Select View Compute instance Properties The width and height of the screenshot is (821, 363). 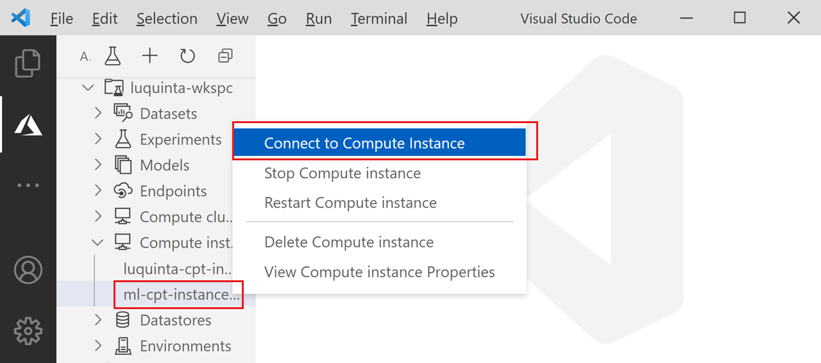[x=379, y=272]
